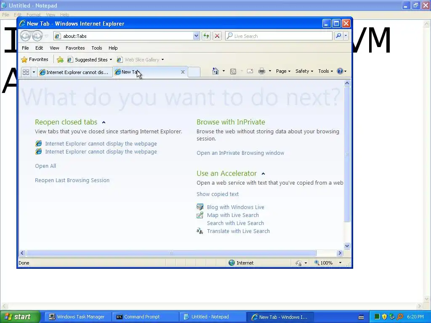The image size is (431, 323).
Task: Open the File menu in Internet Explorer
Action: (x=25, y=48)
